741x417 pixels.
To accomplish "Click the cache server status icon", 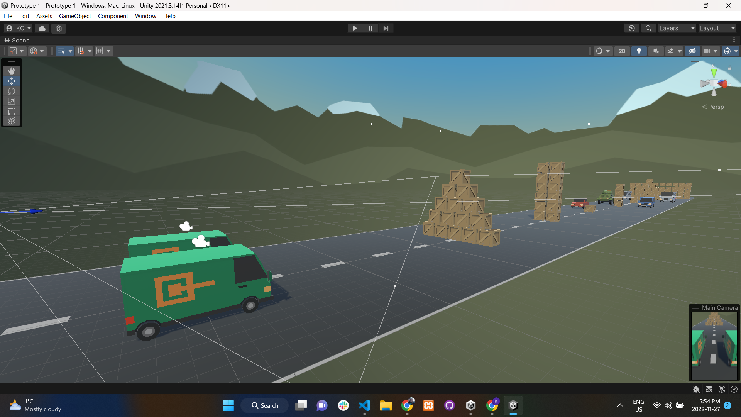I will [x=709, y=389].
